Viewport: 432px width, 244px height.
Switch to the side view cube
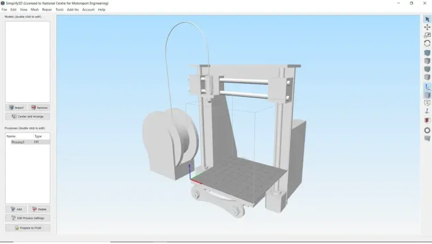click(x=427, y=77)
